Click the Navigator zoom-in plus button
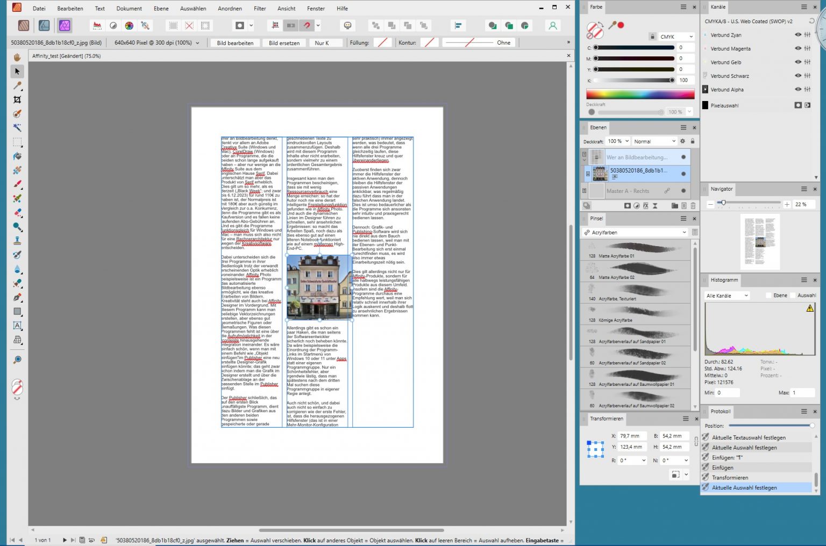 pyautogui.click(x=787, y=204)
